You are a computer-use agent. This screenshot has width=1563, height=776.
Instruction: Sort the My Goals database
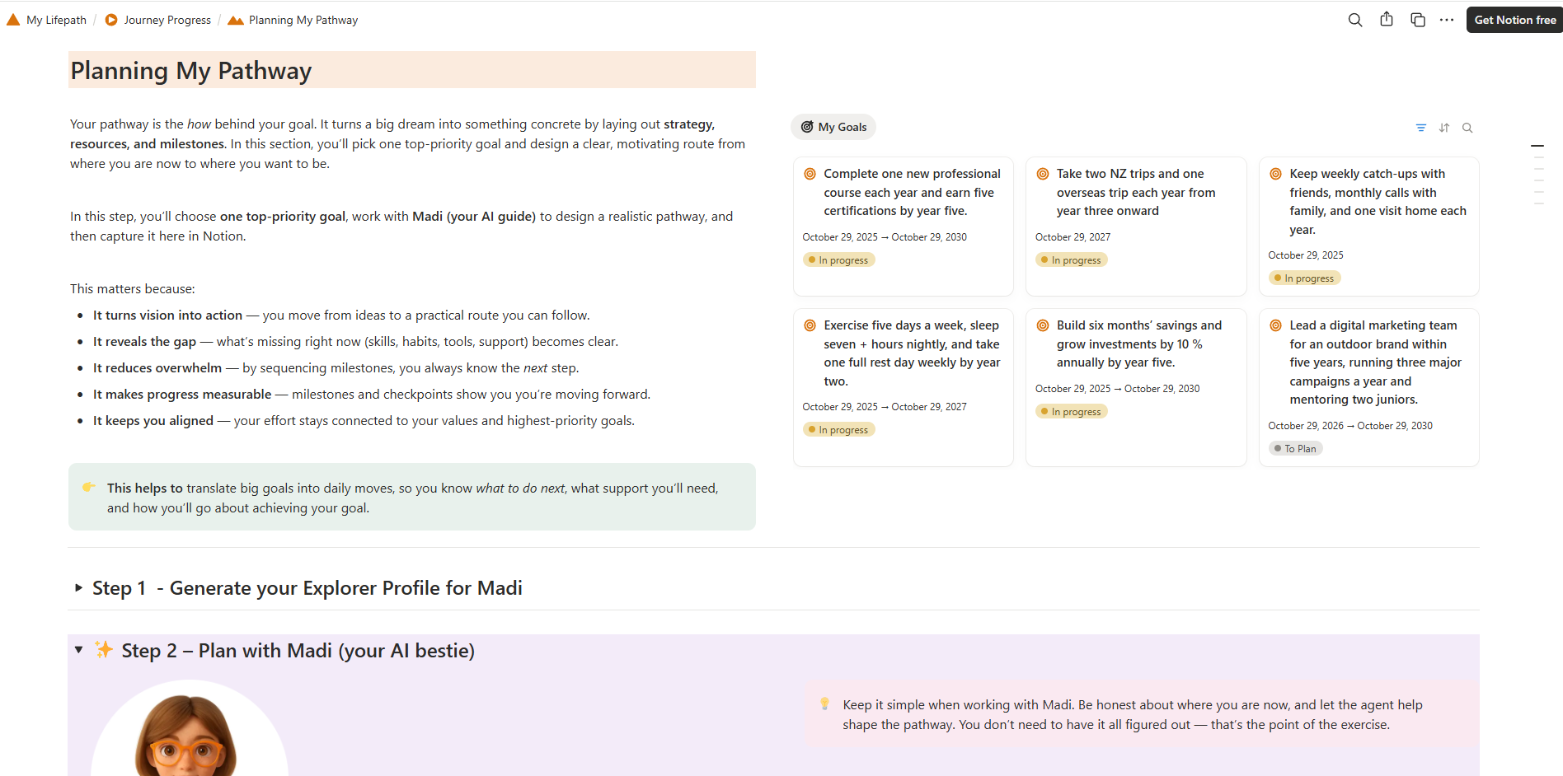pyautogui.click(x=1444, y=128)
